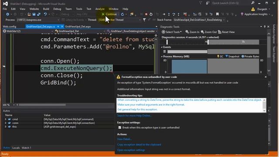279x157 pixels.
Task: Open the Analyze menu
Action: point(100,9)
